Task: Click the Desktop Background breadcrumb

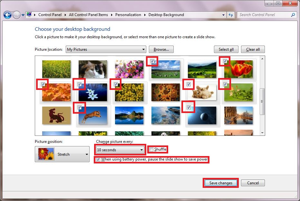Action: [x=166, y=15]
